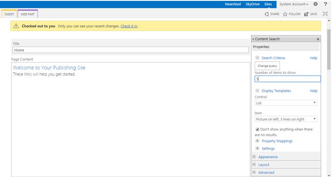Click the Number of items to show field
The width and height of the screenshot is (332, 177).
[287, 79]
